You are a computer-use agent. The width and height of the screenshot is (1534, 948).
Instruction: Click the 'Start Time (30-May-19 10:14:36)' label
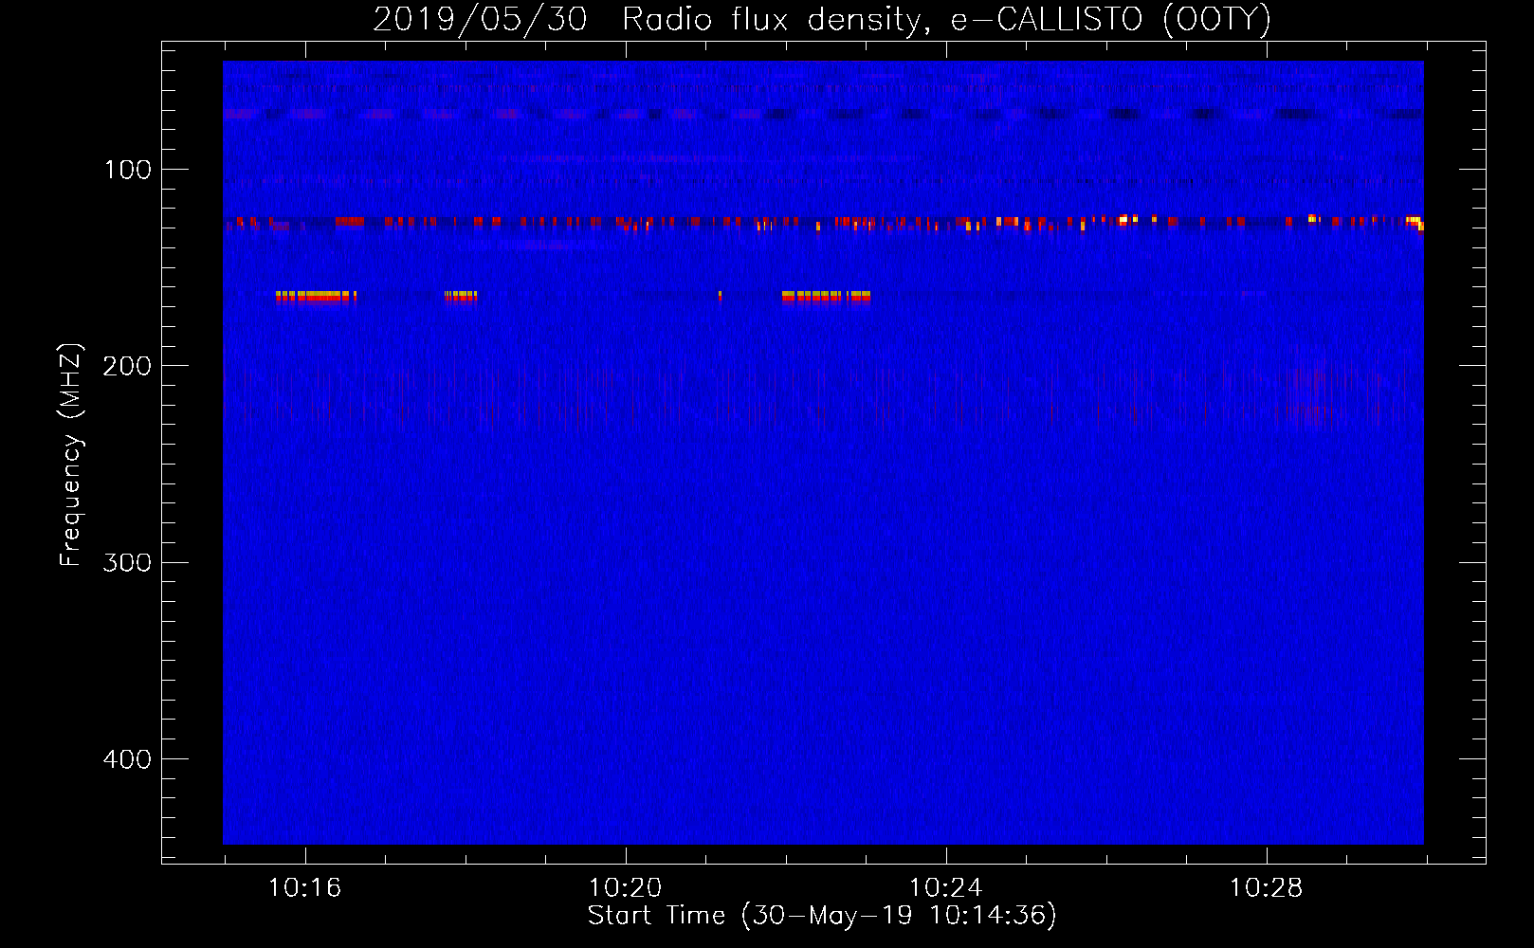coord(822,916)
